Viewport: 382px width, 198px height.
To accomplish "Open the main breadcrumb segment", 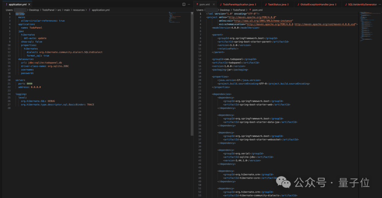I will pyautogui.click(x=67, y=10).
